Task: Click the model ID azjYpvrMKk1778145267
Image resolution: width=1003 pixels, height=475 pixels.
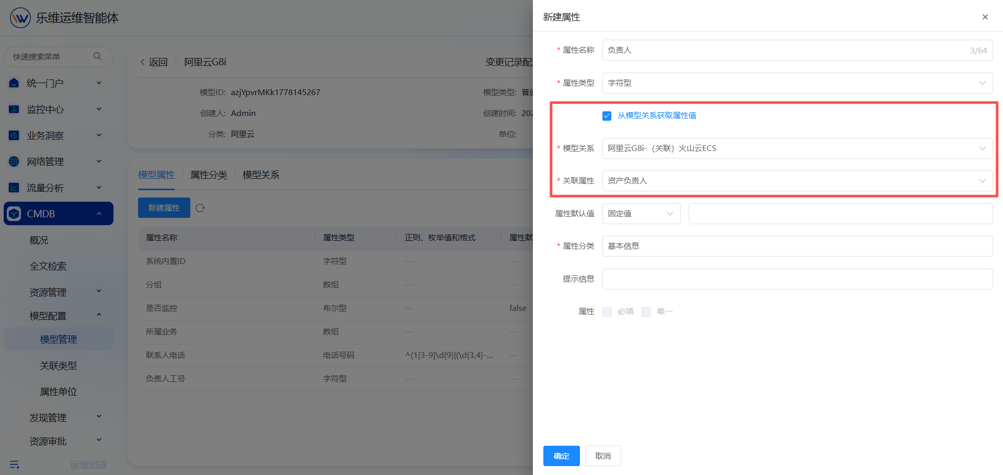Action: pos(276,92)
